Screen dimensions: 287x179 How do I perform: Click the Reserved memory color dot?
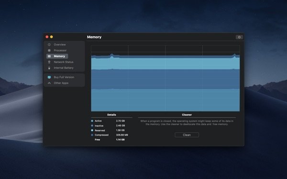[92, 130]
